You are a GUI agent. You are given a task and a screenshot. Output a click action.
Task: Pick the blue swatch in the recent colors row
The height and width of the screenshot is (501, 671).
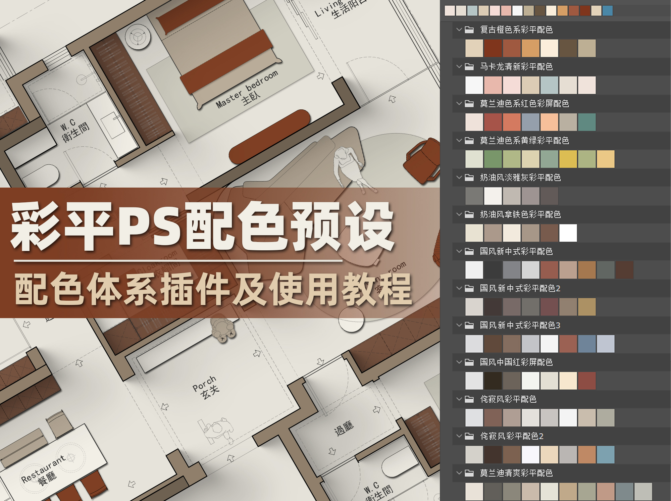coord(608,11)
